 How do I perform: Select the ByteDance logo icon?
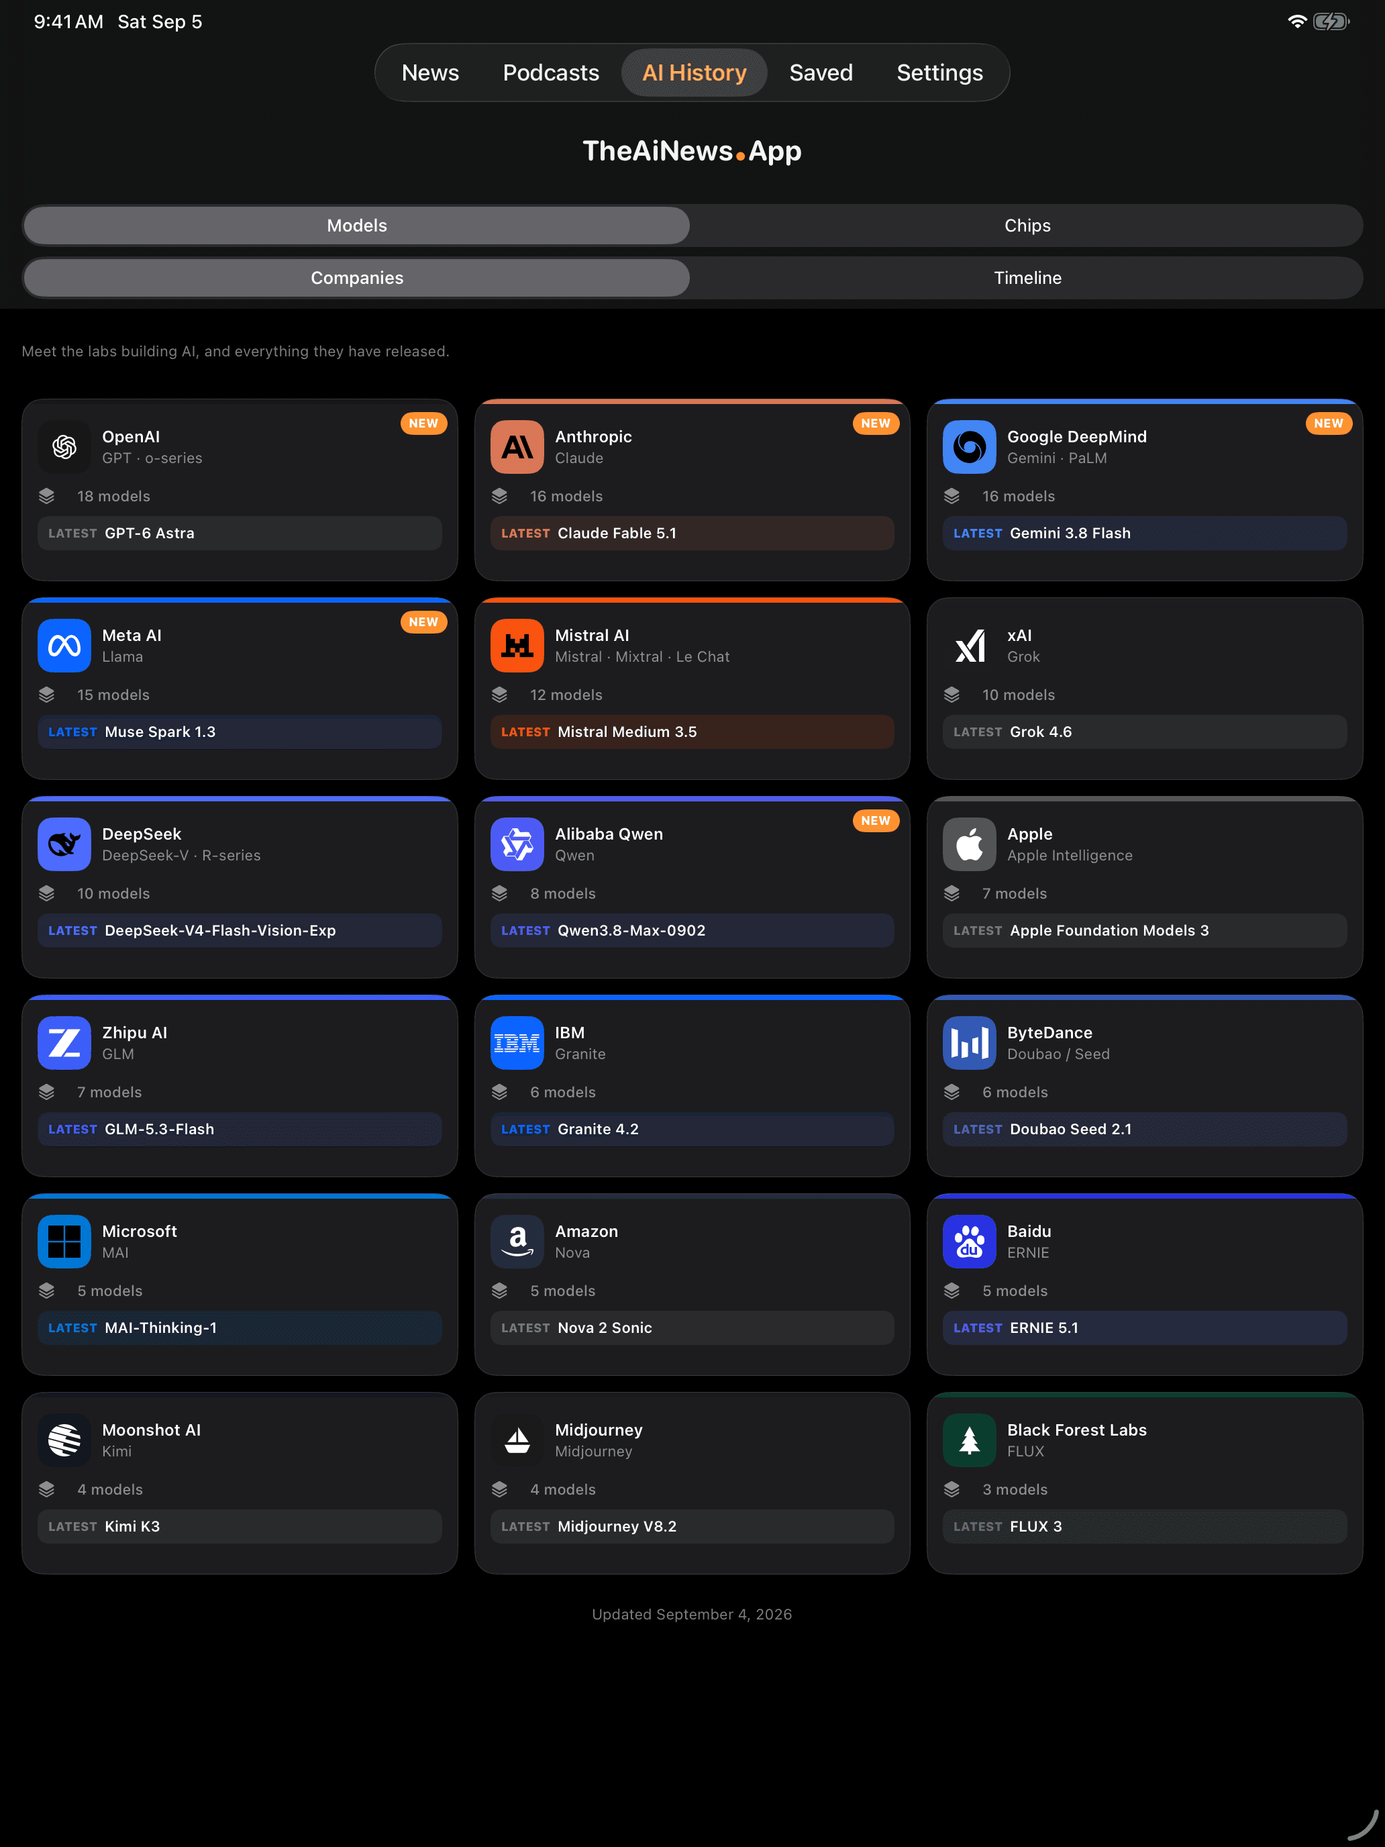[969, 1043]
